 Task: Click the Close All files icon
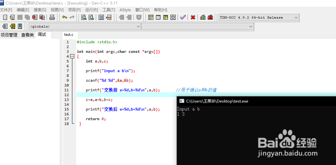tap(42, 17)
